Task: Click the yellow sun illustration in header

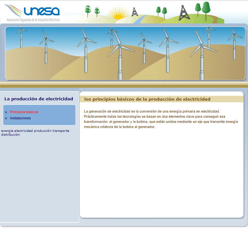Action: (x=118, y=14)
